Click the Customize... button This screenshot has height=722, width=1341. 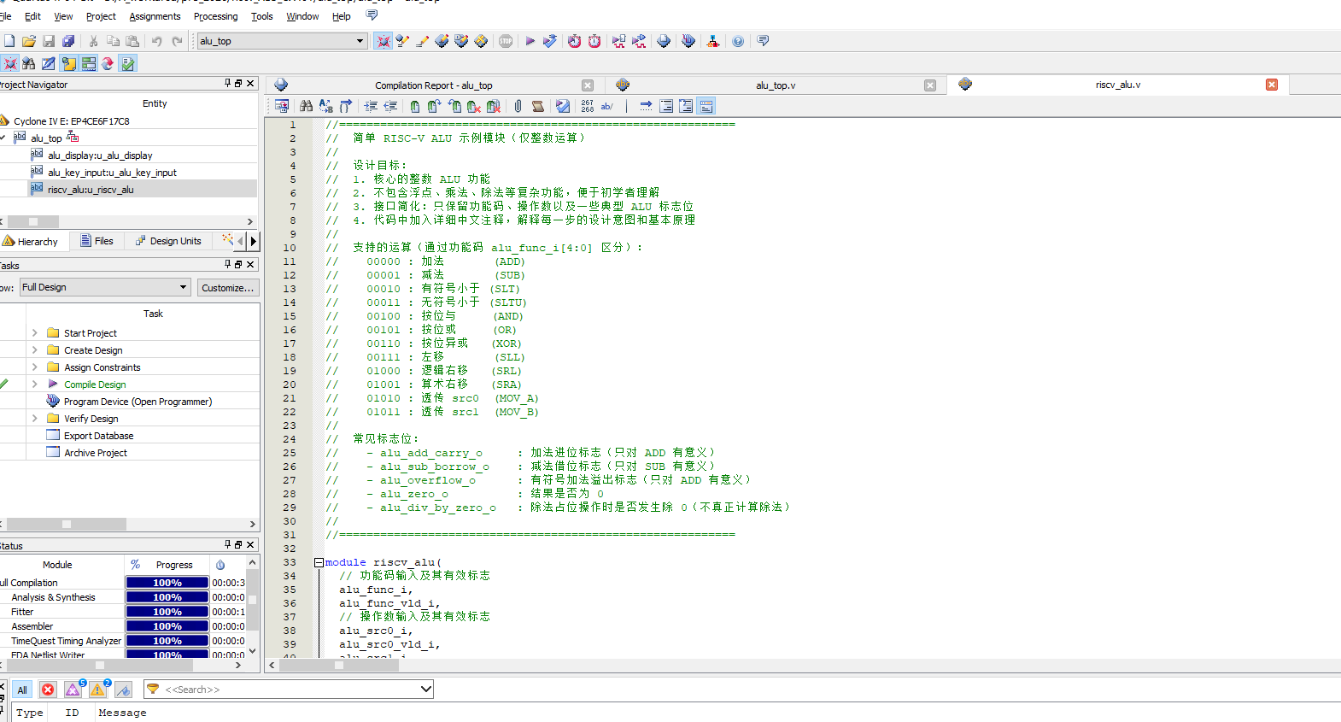coord(228,288)
